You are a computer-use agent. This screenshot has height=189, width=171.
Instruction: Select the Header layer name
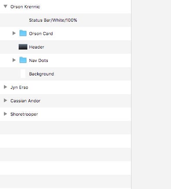pos(36,47)
